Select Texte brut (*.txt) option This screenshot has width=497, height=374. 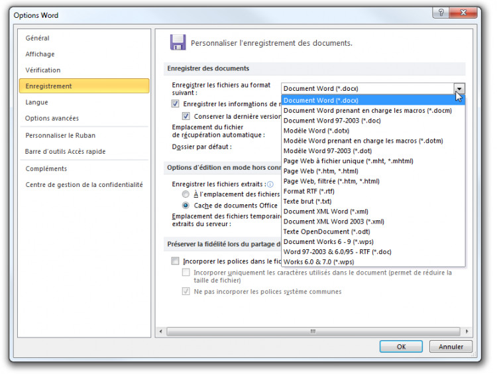click(373, 202)
